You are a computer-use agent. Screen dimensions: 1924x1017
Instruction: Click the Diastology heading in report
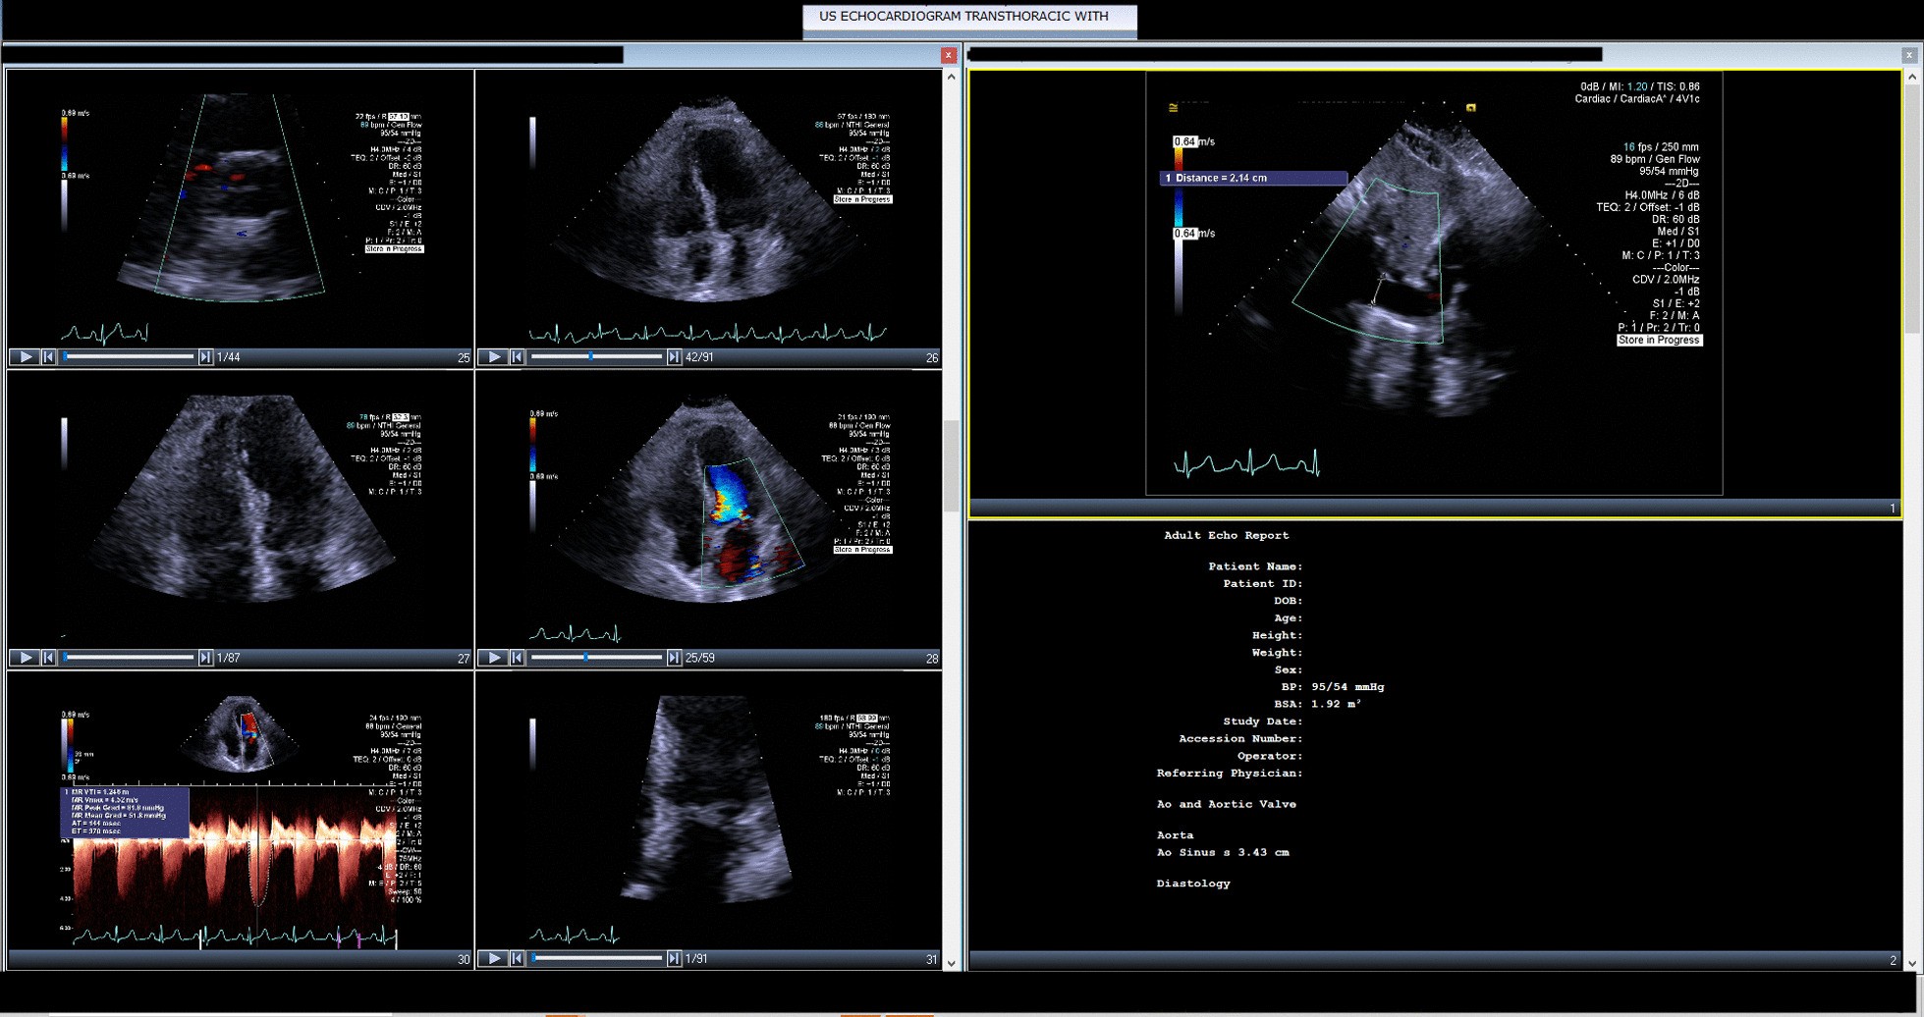pyautogui.click(x=1193, y=883)
